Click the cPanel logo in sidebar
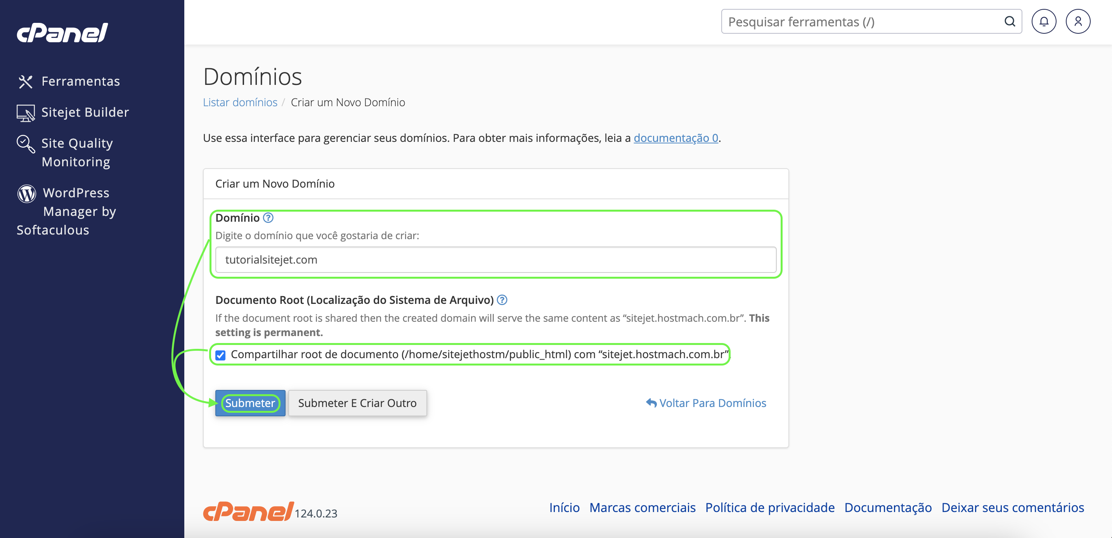 coord(62,33)
